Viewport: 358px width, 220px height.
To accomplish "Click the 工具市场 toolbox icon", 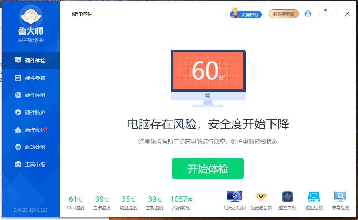I will (18, 164).
